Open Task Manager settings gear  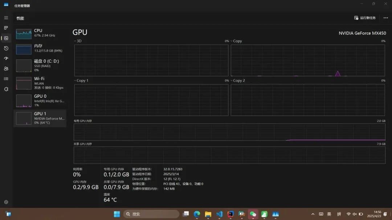click(6, 202)
